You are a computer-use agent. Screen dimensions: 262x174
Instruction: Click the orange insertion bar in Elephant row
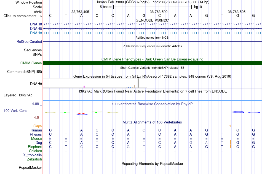(x=230, y=147)
